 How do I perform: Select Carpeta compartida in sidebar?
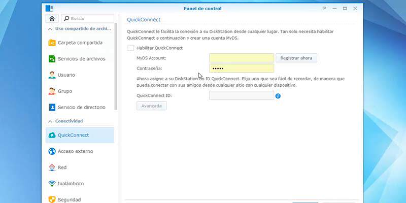pos(80,43)
